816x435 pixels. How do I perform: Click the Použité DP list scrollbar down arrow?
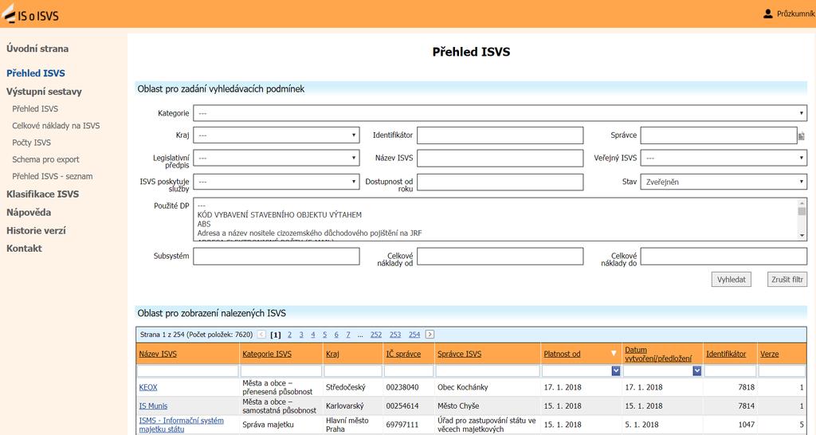point(802,236)
